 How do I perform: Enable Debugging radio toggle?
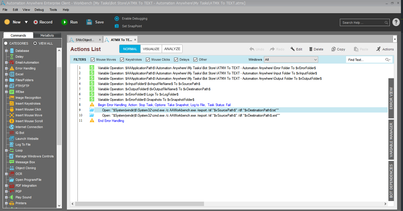point(117,18)
